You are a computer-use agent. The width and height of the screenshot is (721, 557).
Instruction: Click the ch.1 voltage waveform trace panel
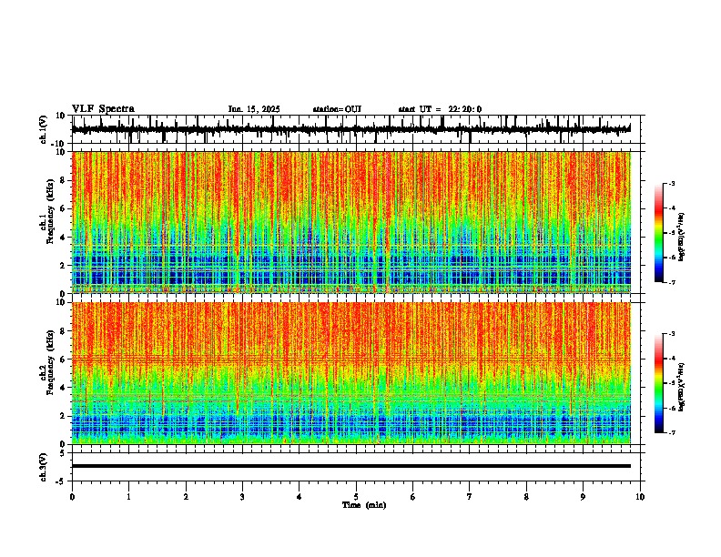point(358,129)
